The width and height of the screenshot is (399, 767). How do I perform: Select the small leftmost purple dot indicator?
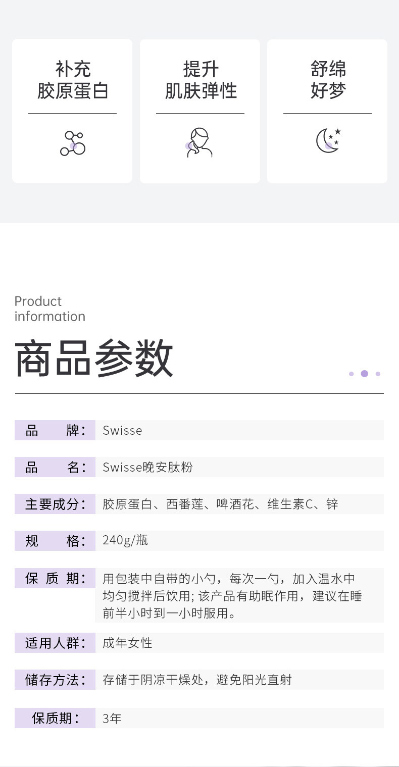351,374
